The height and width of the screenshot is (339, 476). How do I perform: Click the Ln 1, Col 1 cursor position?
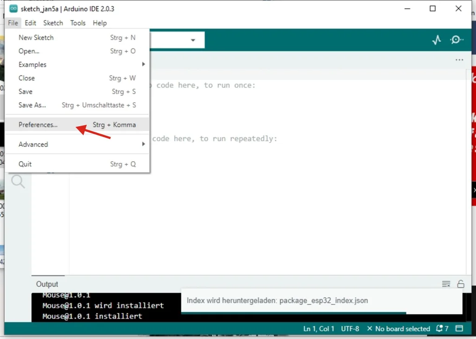[x=318, y=329]
